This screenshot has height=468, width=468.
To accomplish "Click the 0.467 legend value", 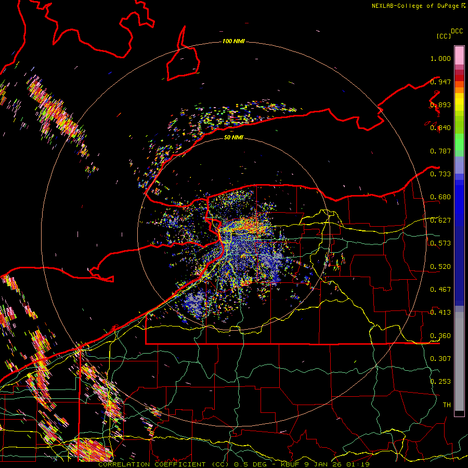I will tap(440, 289).
